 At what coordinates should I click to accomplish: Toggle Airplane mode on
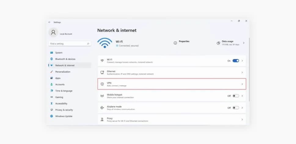tap(236, 108)
